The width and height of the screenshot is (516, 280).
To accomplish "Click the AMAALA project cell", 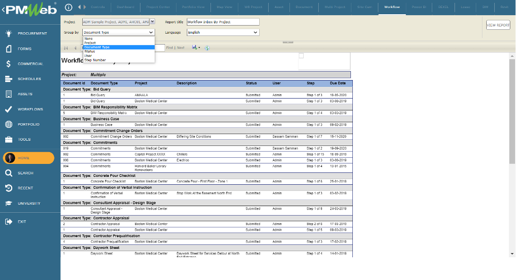I will 141,95.
